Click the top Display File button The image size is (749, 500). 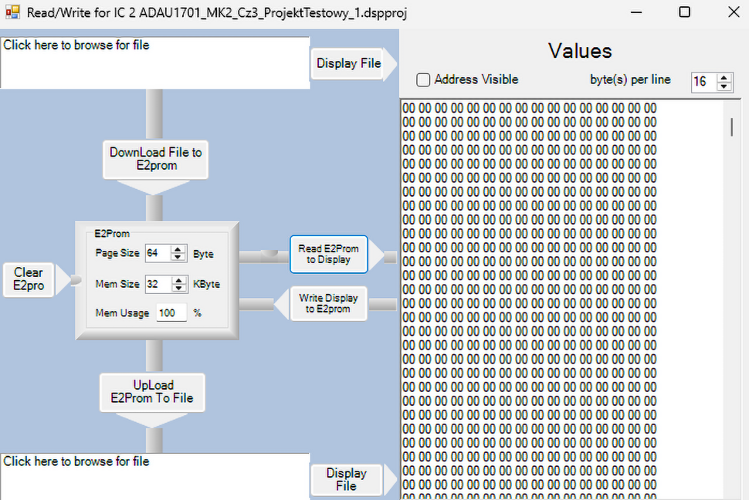pos(348,63)
